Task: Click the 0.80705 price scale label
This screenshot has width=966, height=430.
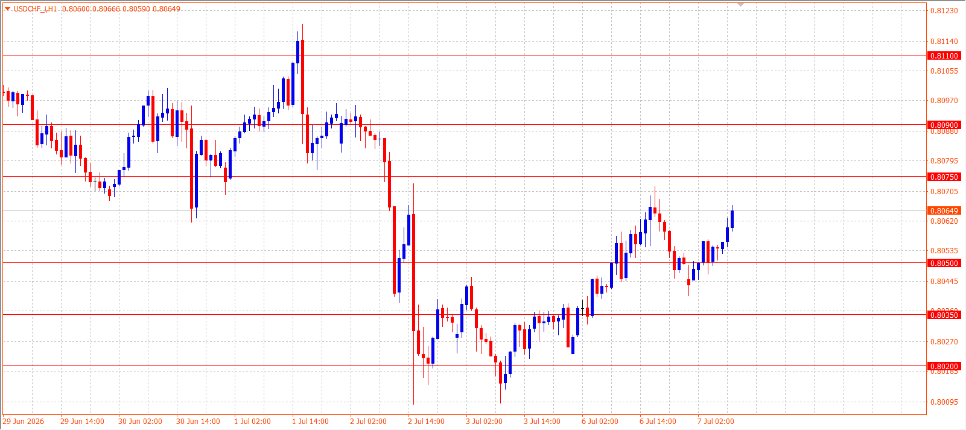Action: 944,192
